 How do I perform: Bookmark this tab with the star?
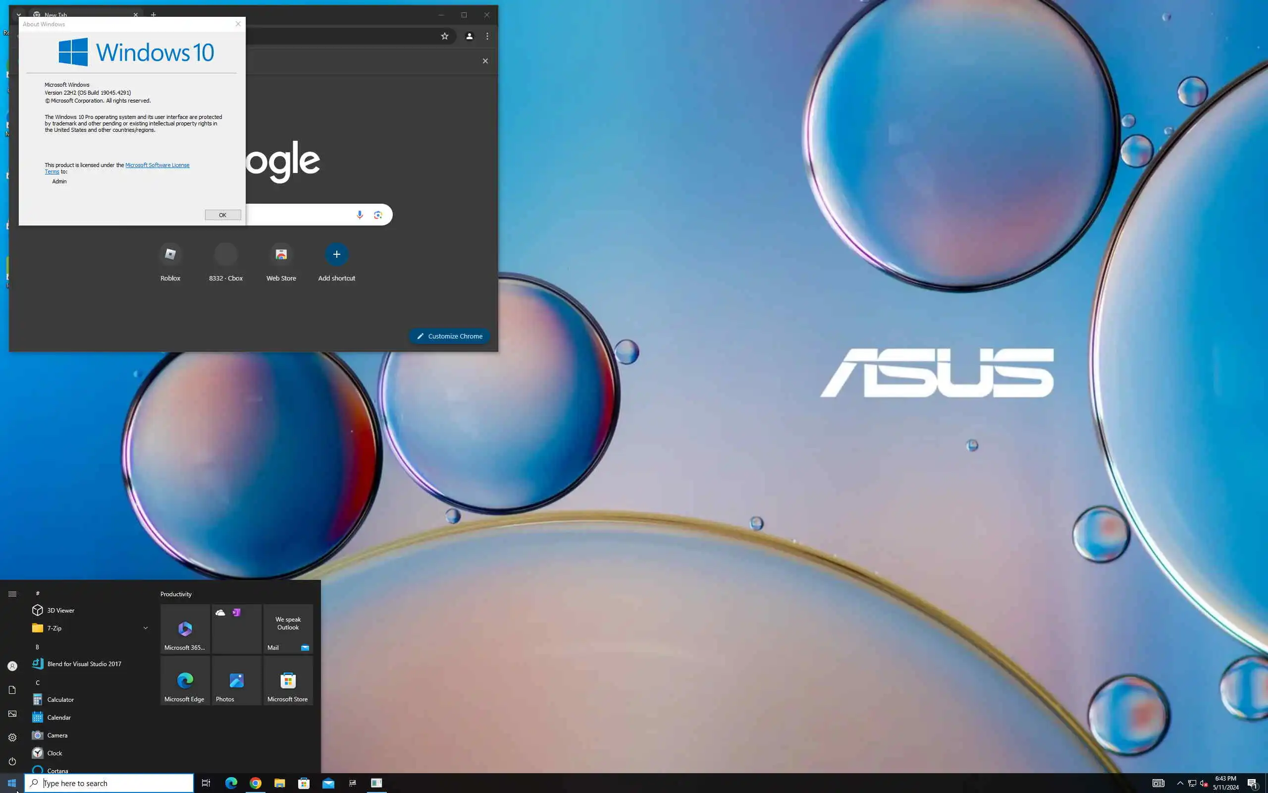click(444, 36)
